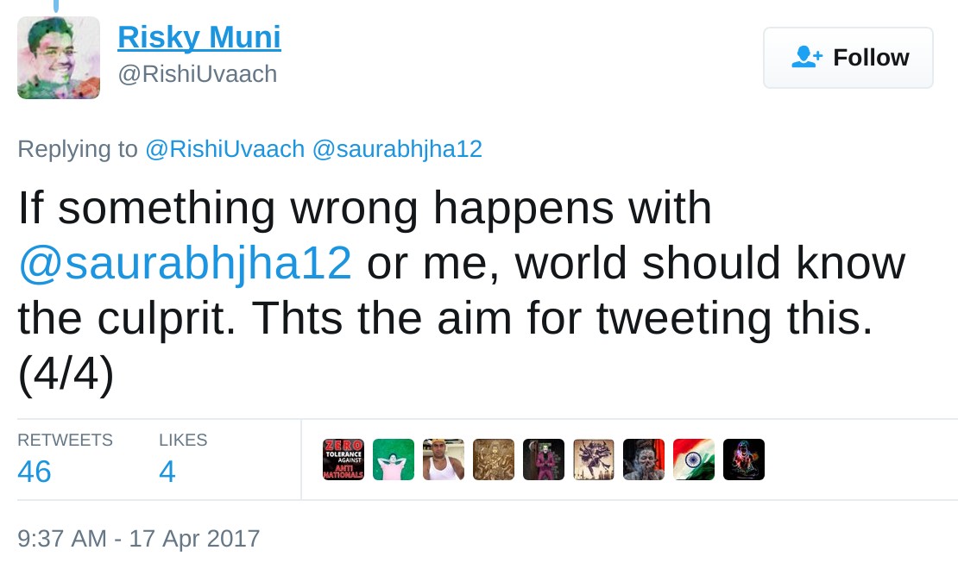This screenshot has width=958, height=569.
Task: Open the neon meditating figure avatar
Action: click(x=744, y=460)
